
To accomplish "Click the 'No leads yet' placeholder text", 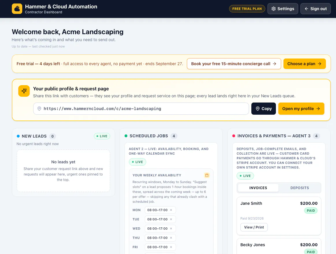I will tap(63, 162).
